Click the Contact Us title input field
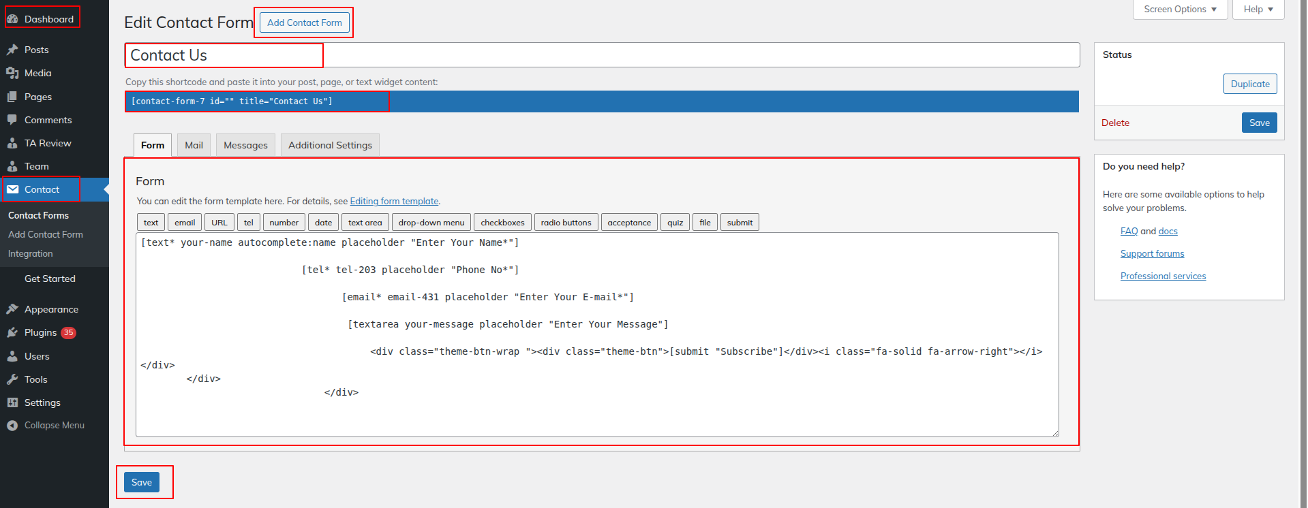The image size is (1308, 508). (x=601, y=55)
